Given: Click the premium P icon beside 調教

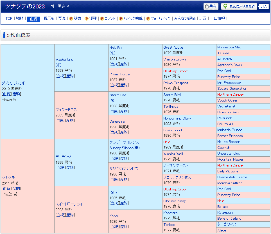Looking at the screenshot, I should (71, 19).
